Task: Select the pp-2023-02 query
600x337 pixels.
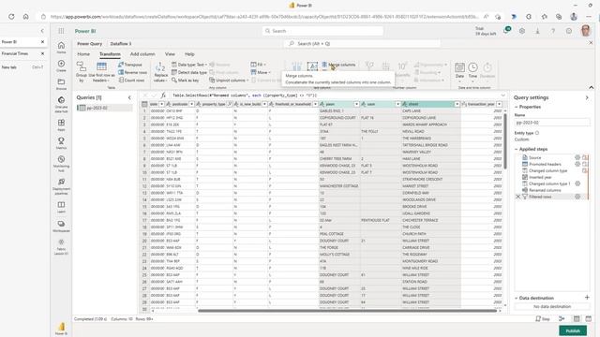Action: point(104,108)
